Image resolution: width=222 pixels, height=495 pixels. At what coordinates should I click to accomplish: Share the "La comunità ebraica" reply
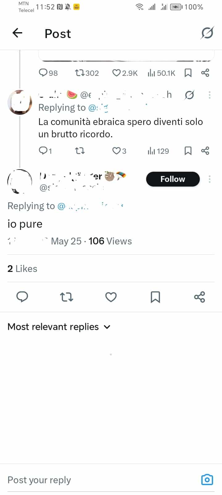[205, 151]
